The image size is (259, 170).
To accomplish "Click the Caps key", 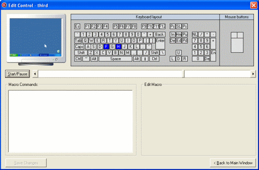I will click(x=79, y=47).
